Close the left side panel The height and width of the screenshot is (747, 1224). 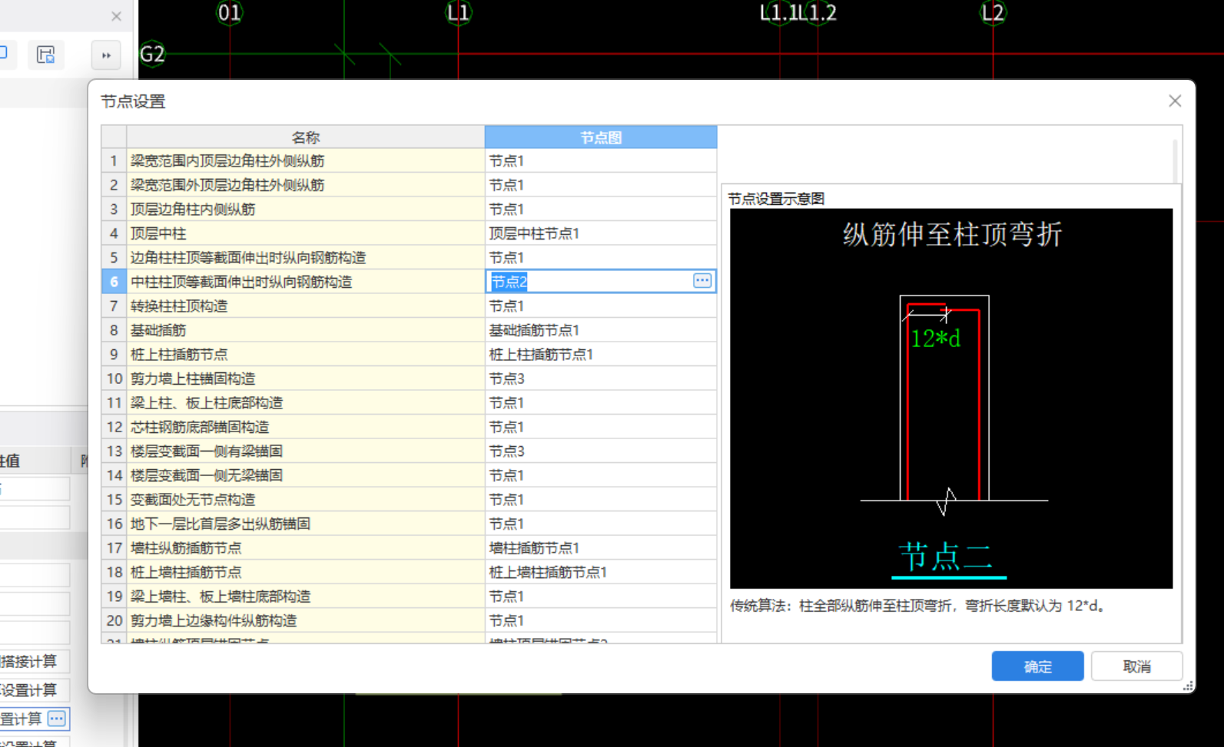116,16
